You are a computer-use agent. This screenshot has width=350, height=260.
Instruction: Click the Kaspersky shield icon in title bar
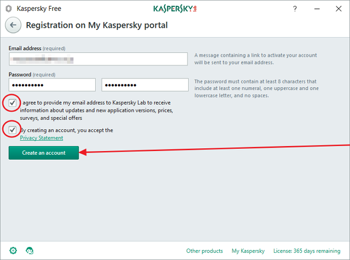point(8,9)
